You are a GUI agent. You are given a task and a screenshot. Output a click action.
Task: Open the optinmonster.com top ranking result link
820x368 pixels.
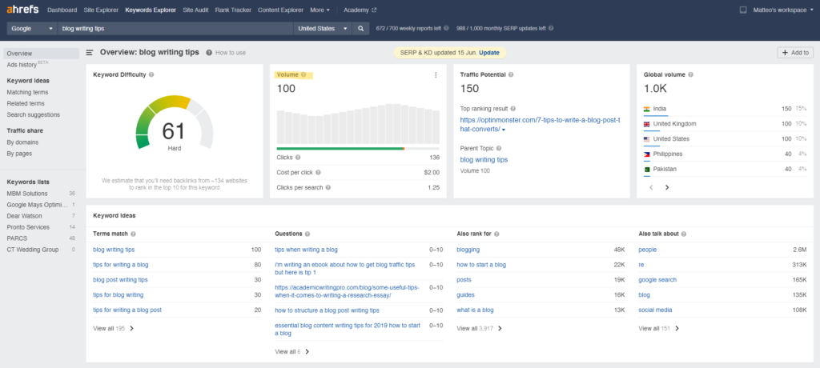(x=541, y=125)
